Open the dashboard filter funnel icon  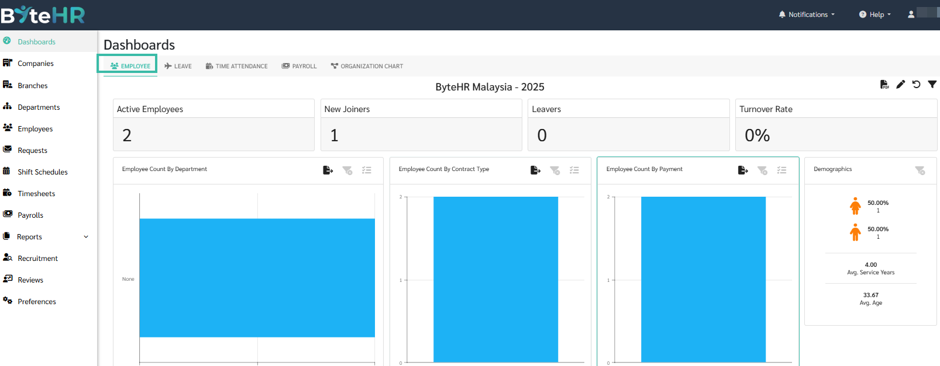(x=932, y=85)
